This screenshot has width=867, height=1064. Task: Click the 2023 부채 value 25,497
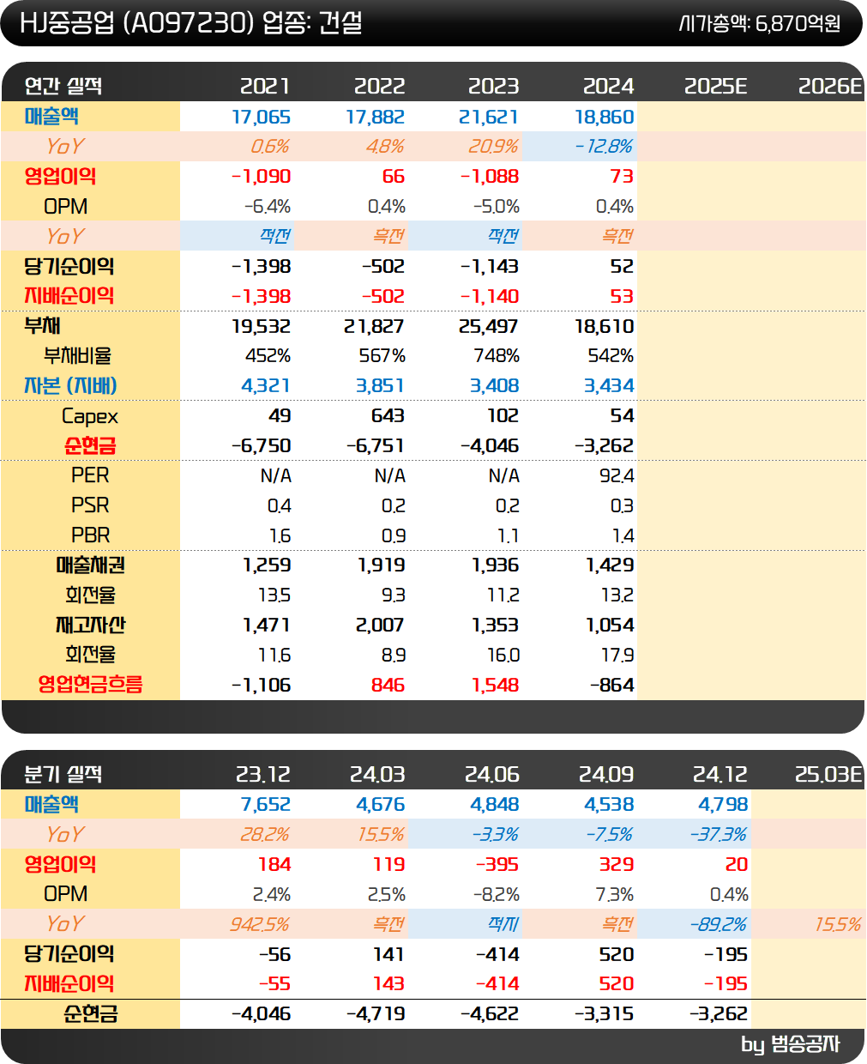[490, 326]
